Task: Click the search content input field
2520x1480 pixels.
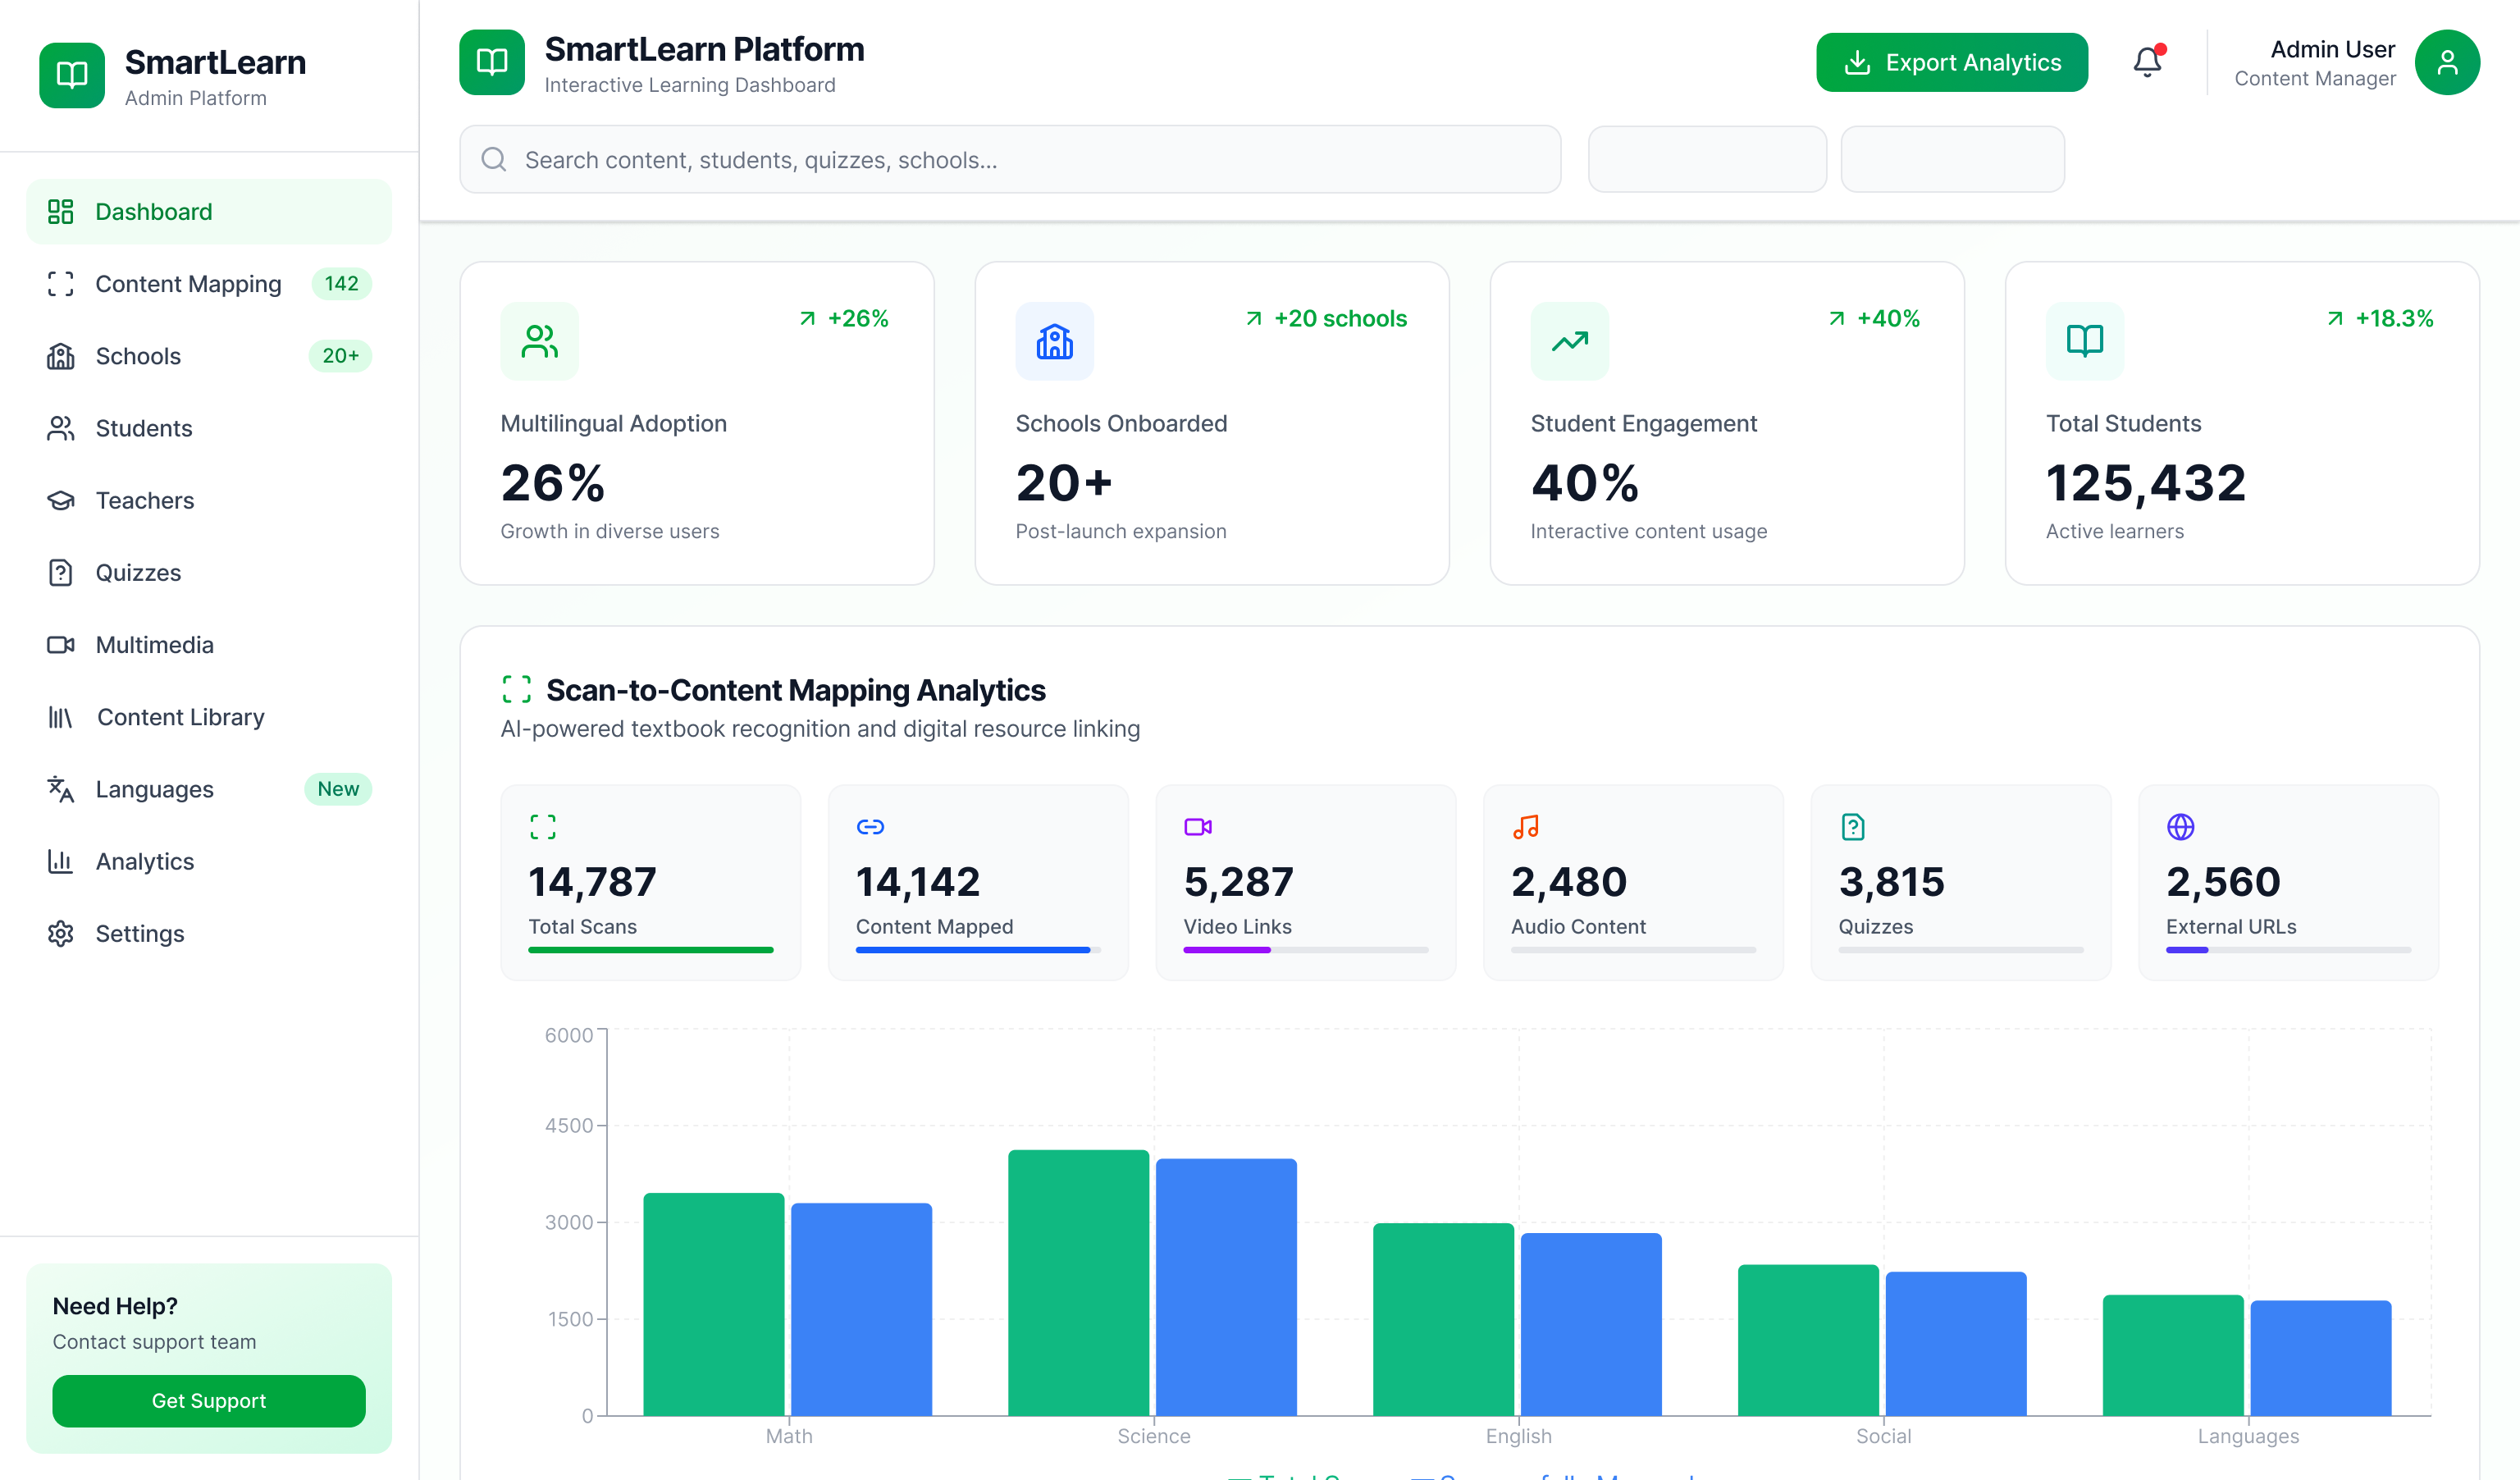Action: click(x=1010, y=159)
